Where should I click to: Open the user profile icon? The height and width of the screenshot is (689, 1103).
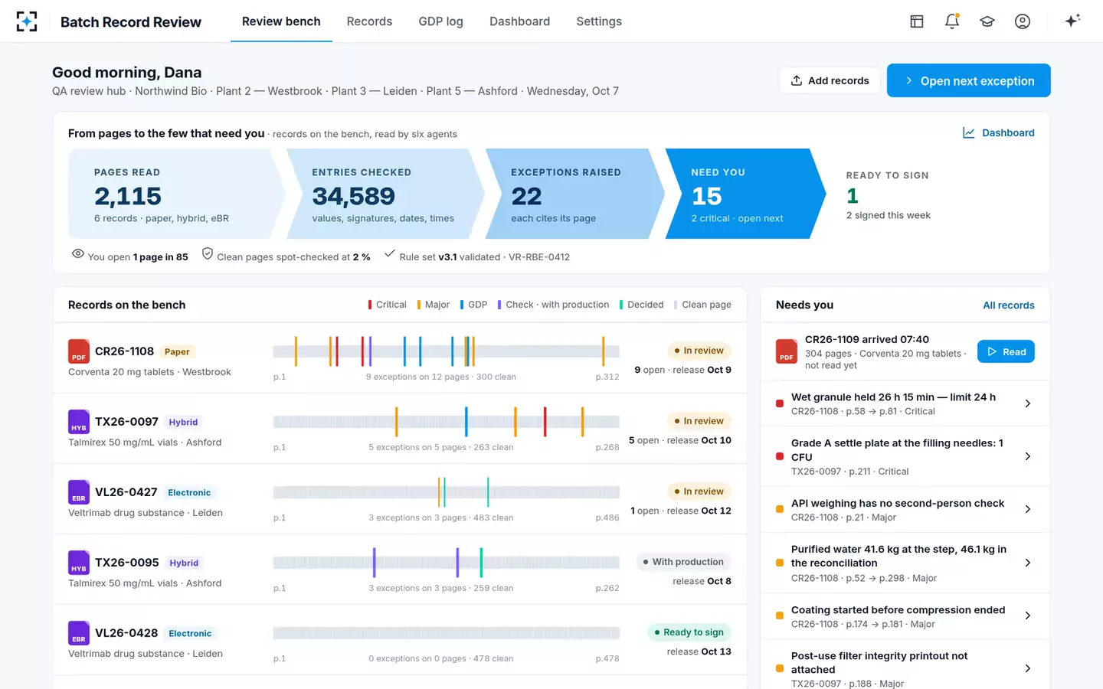[1023, 21]
